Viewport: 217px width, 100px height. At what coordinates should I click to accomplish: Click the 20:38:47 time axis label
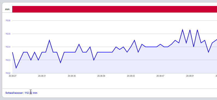coord(160,76)
